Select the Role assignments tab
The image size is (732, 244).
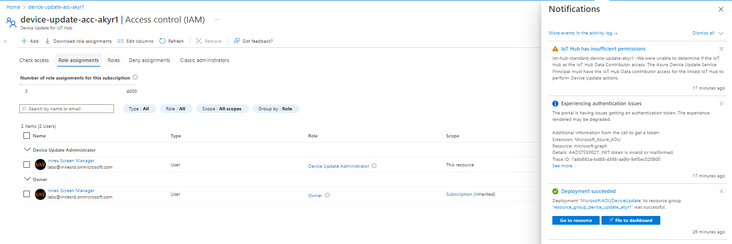(79, 60)
